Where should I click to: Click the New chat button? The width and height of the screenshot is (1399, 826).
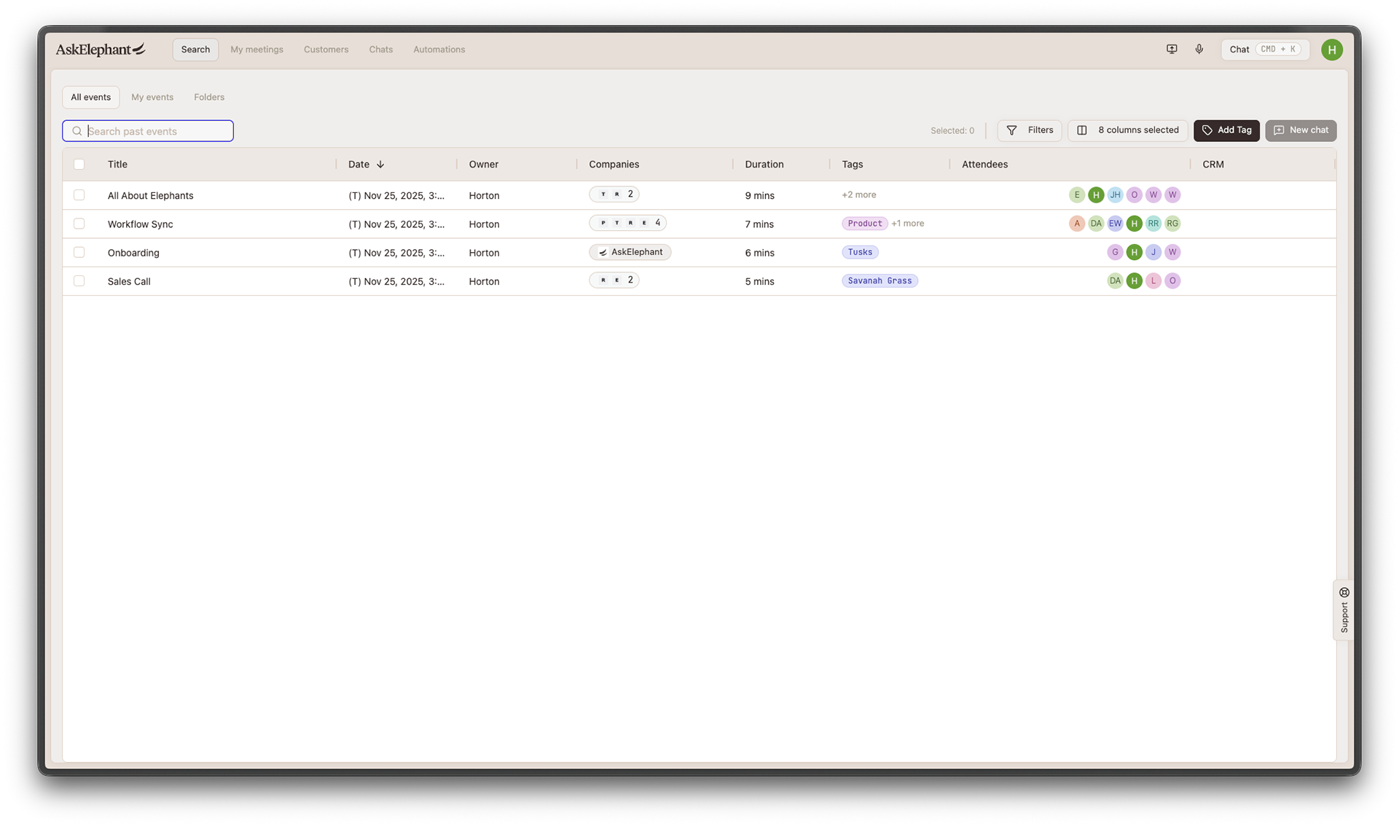(x=1301, y=130)
